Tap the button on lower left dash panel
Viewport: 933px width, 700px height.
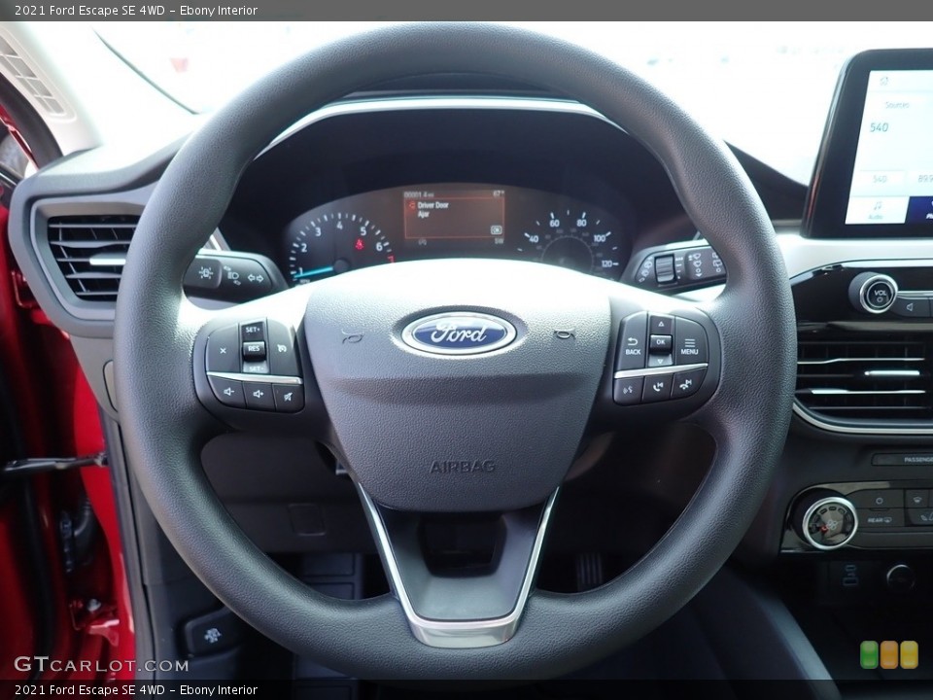tap(211, 635)
